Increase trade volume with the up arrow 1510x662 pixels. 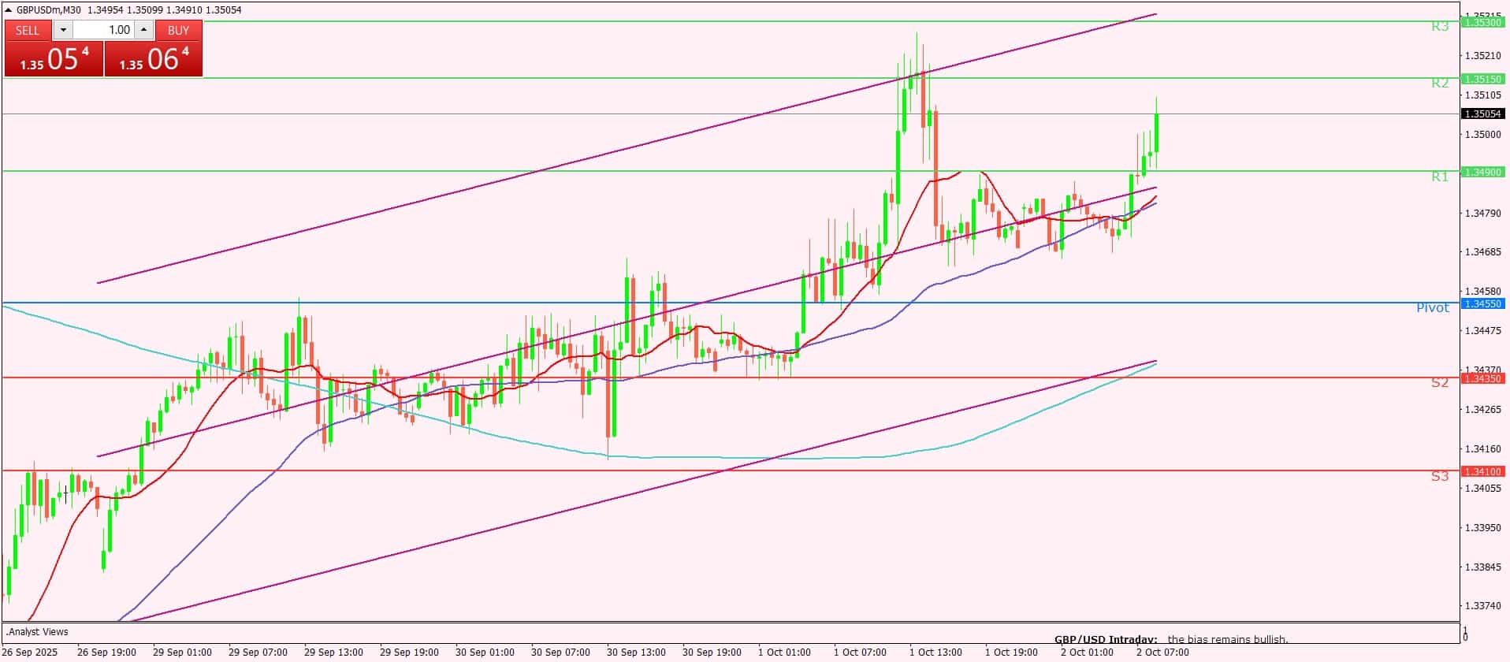pyautogui.click(x=143, y=30)
